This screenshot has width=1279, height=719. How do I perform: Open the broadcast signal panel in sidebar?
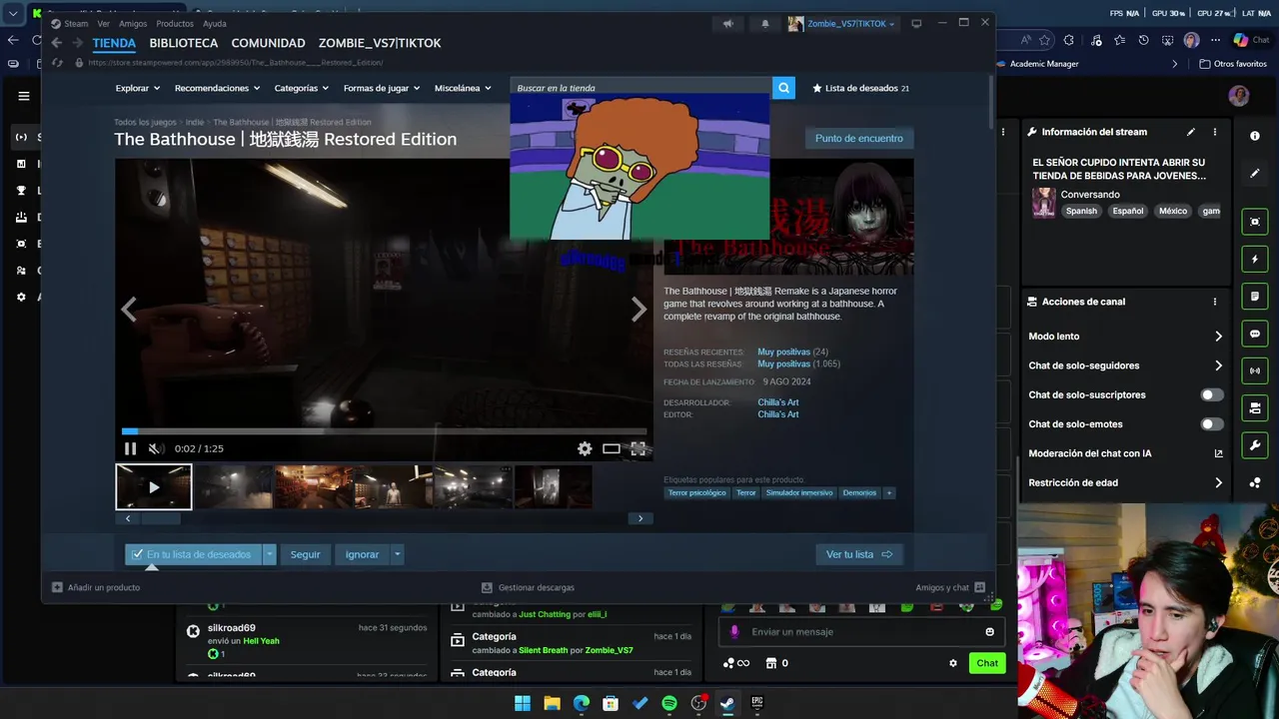click(1255, 370)
